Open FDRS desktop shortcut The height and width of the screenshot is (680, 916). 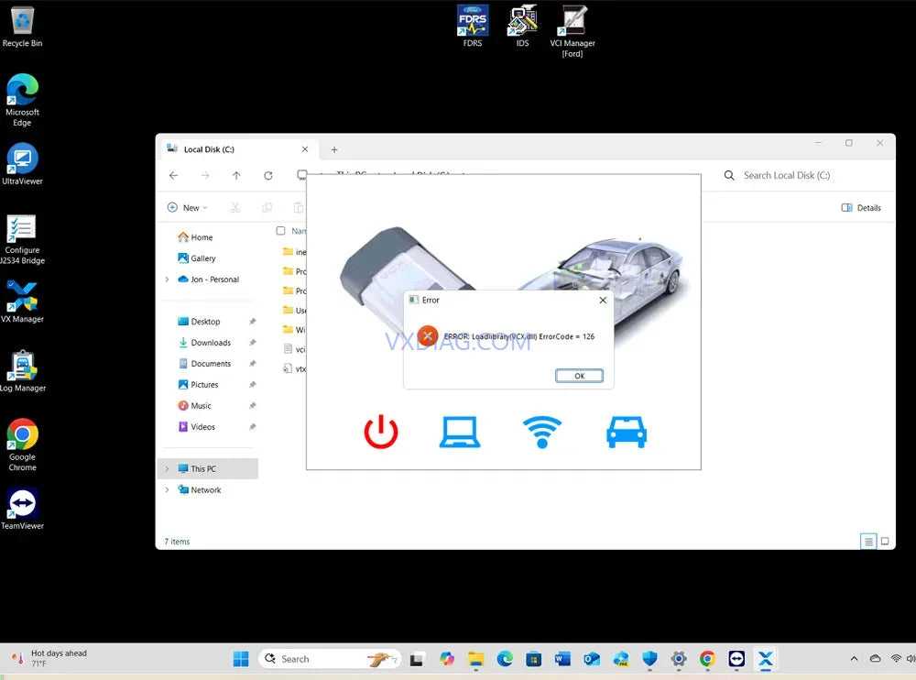(473, 27)
